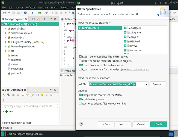Click the Next > button
Image resolution: width=178 pixels, height=137 pixels.
[123, 124]
